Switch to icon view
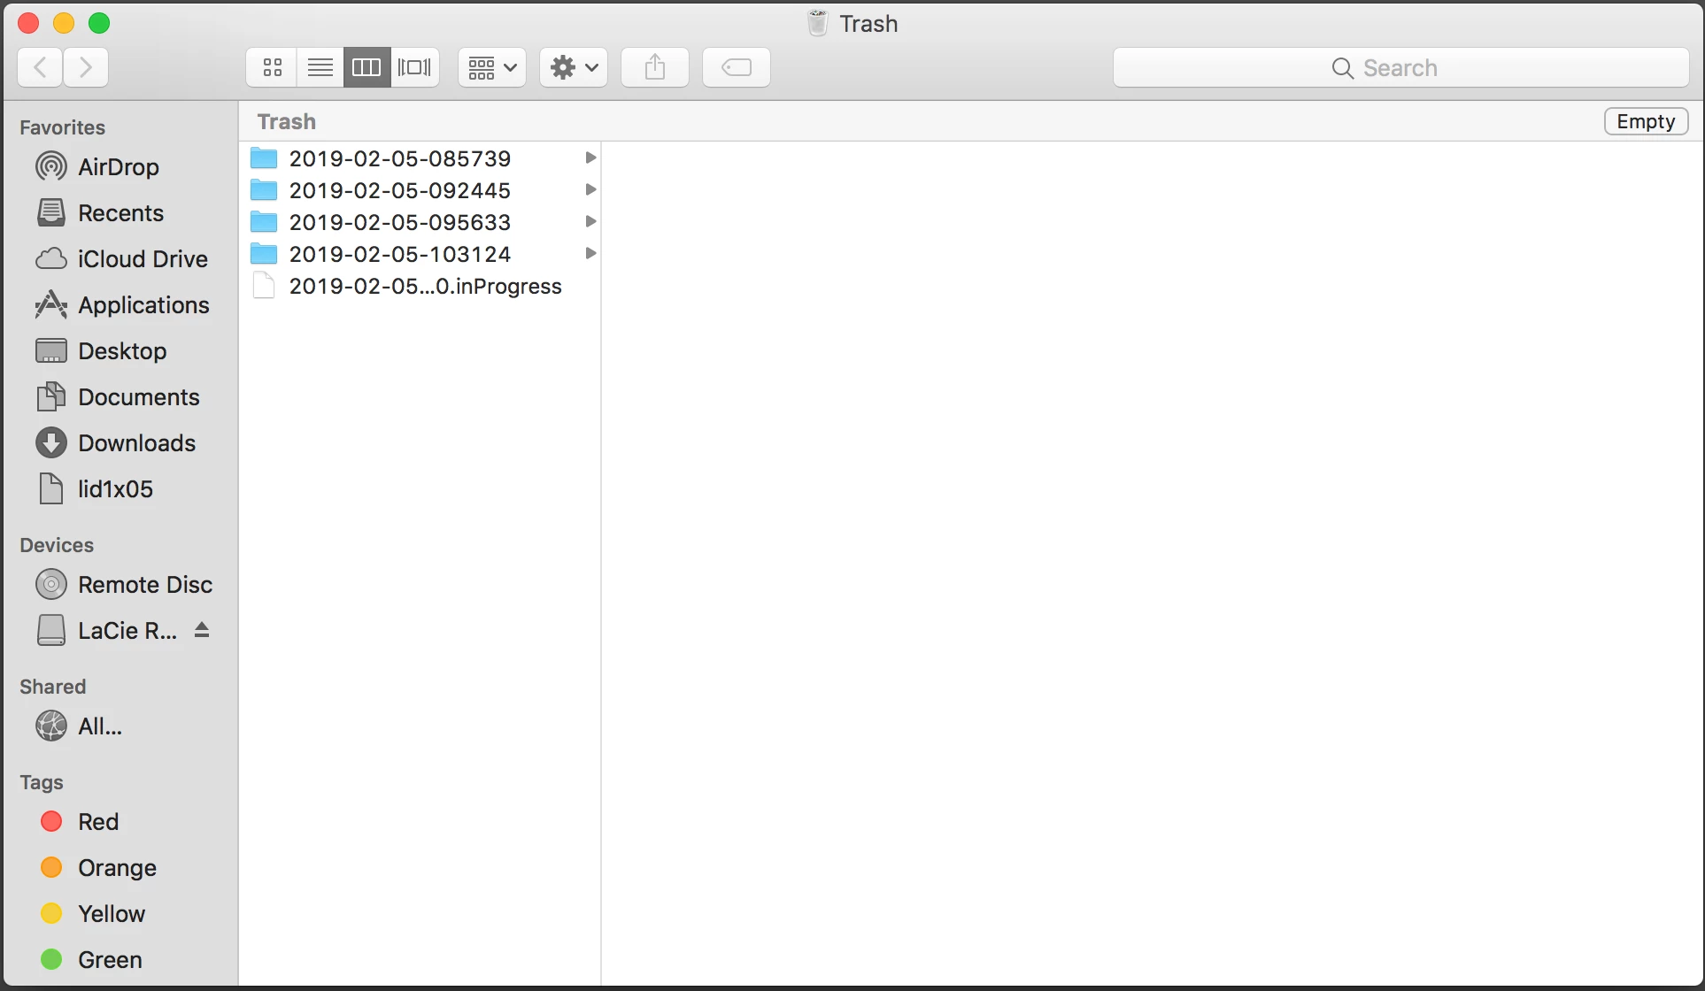The width and height of the screenshot is (1705, 991). click(272, 67)
